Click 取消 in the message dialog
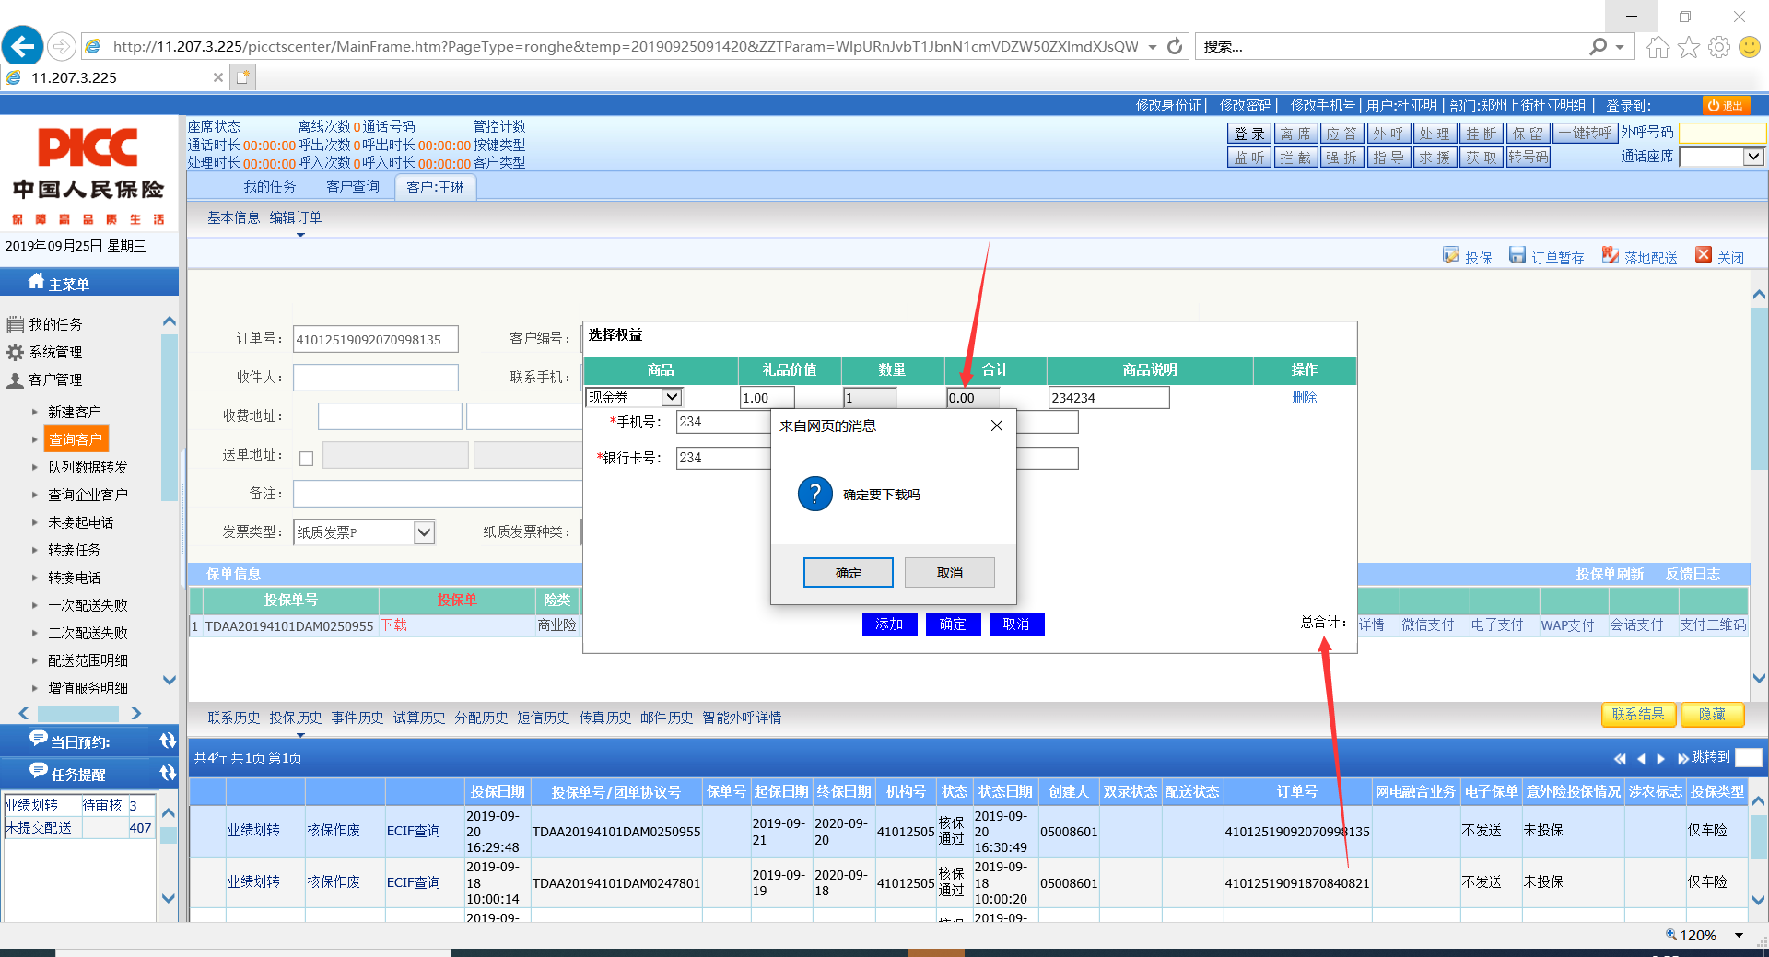Screen dimensions: 1769x957 [x=949, y=573]
